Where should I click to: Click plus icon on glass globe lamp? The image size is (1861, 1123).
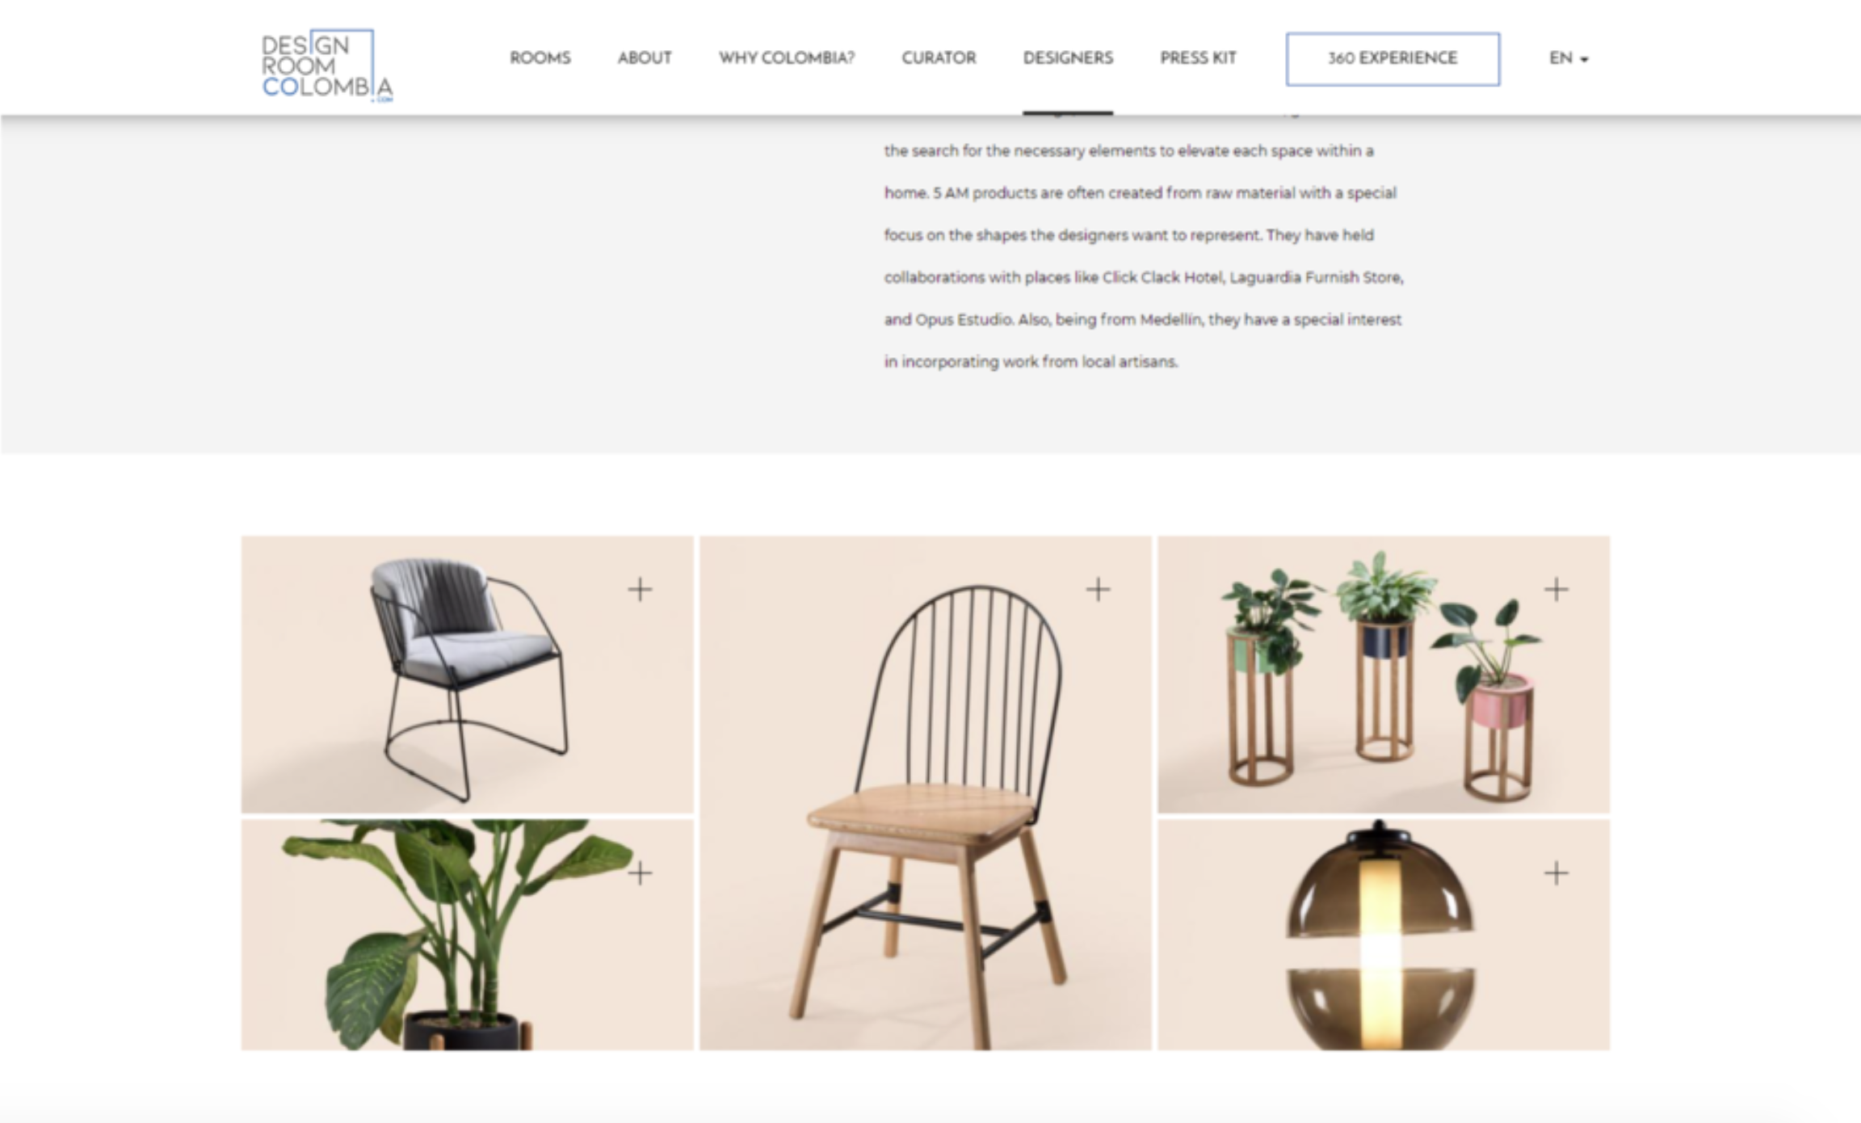pyautogui.click(x=1556, y=873)
